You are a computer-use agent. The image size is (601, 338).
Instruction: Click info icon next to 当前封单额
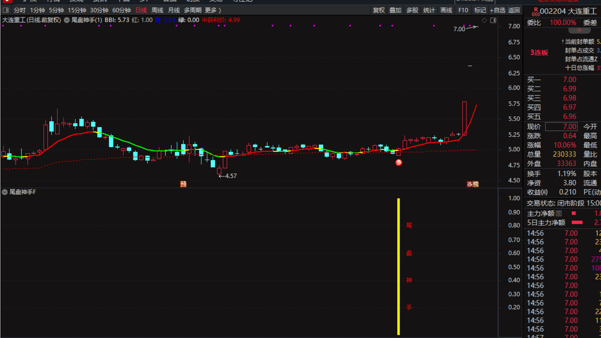tap(563, 41)
